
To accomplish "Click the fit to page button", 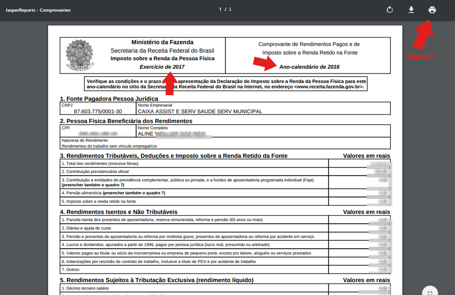I will click(x=430, y=291).
